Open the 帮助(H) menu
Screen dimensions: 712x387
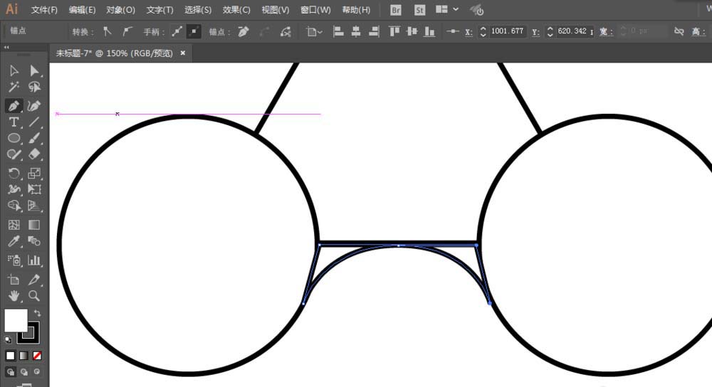[356, 9]
